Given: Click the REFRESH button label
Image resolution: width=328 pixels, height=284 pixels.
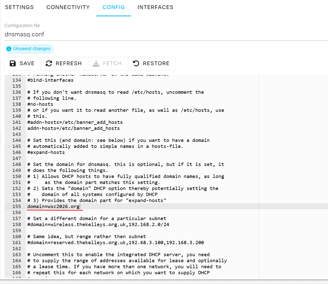Looking at the screenshot, I should 69,63.
